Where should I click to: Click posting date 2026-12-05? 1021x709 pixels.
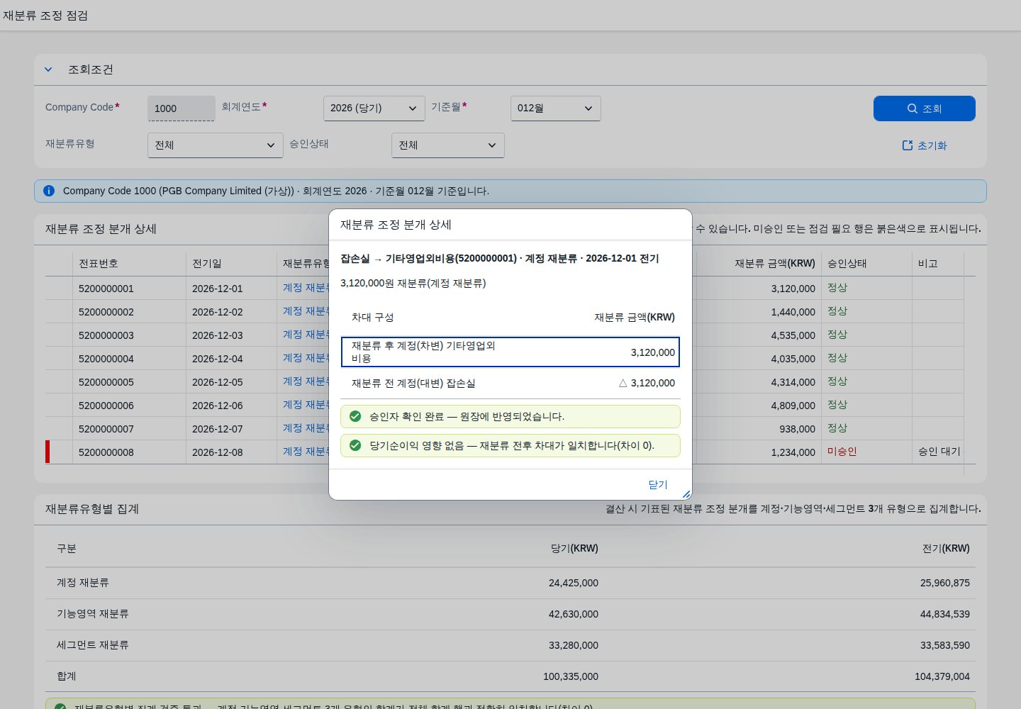[x=218, y=382]
